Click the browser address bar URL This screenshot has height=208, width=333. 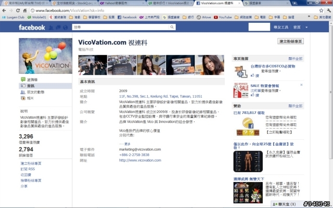coord(70,10)
